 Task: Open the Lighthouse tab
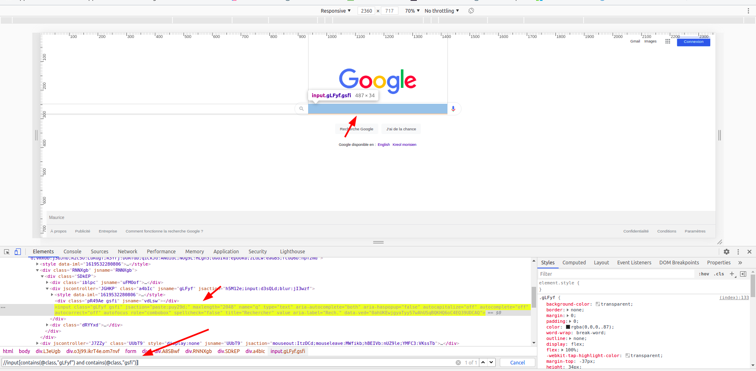293,252
